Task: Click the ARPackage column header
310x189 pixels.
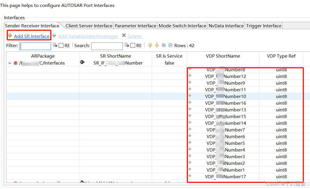Action: pyautogui.click(x=43, y=56)
